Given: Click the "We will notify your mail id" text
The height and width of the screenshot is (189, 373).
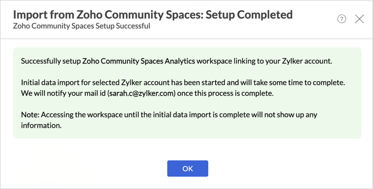Looking at the screenshot, I should tap(63, 94).
